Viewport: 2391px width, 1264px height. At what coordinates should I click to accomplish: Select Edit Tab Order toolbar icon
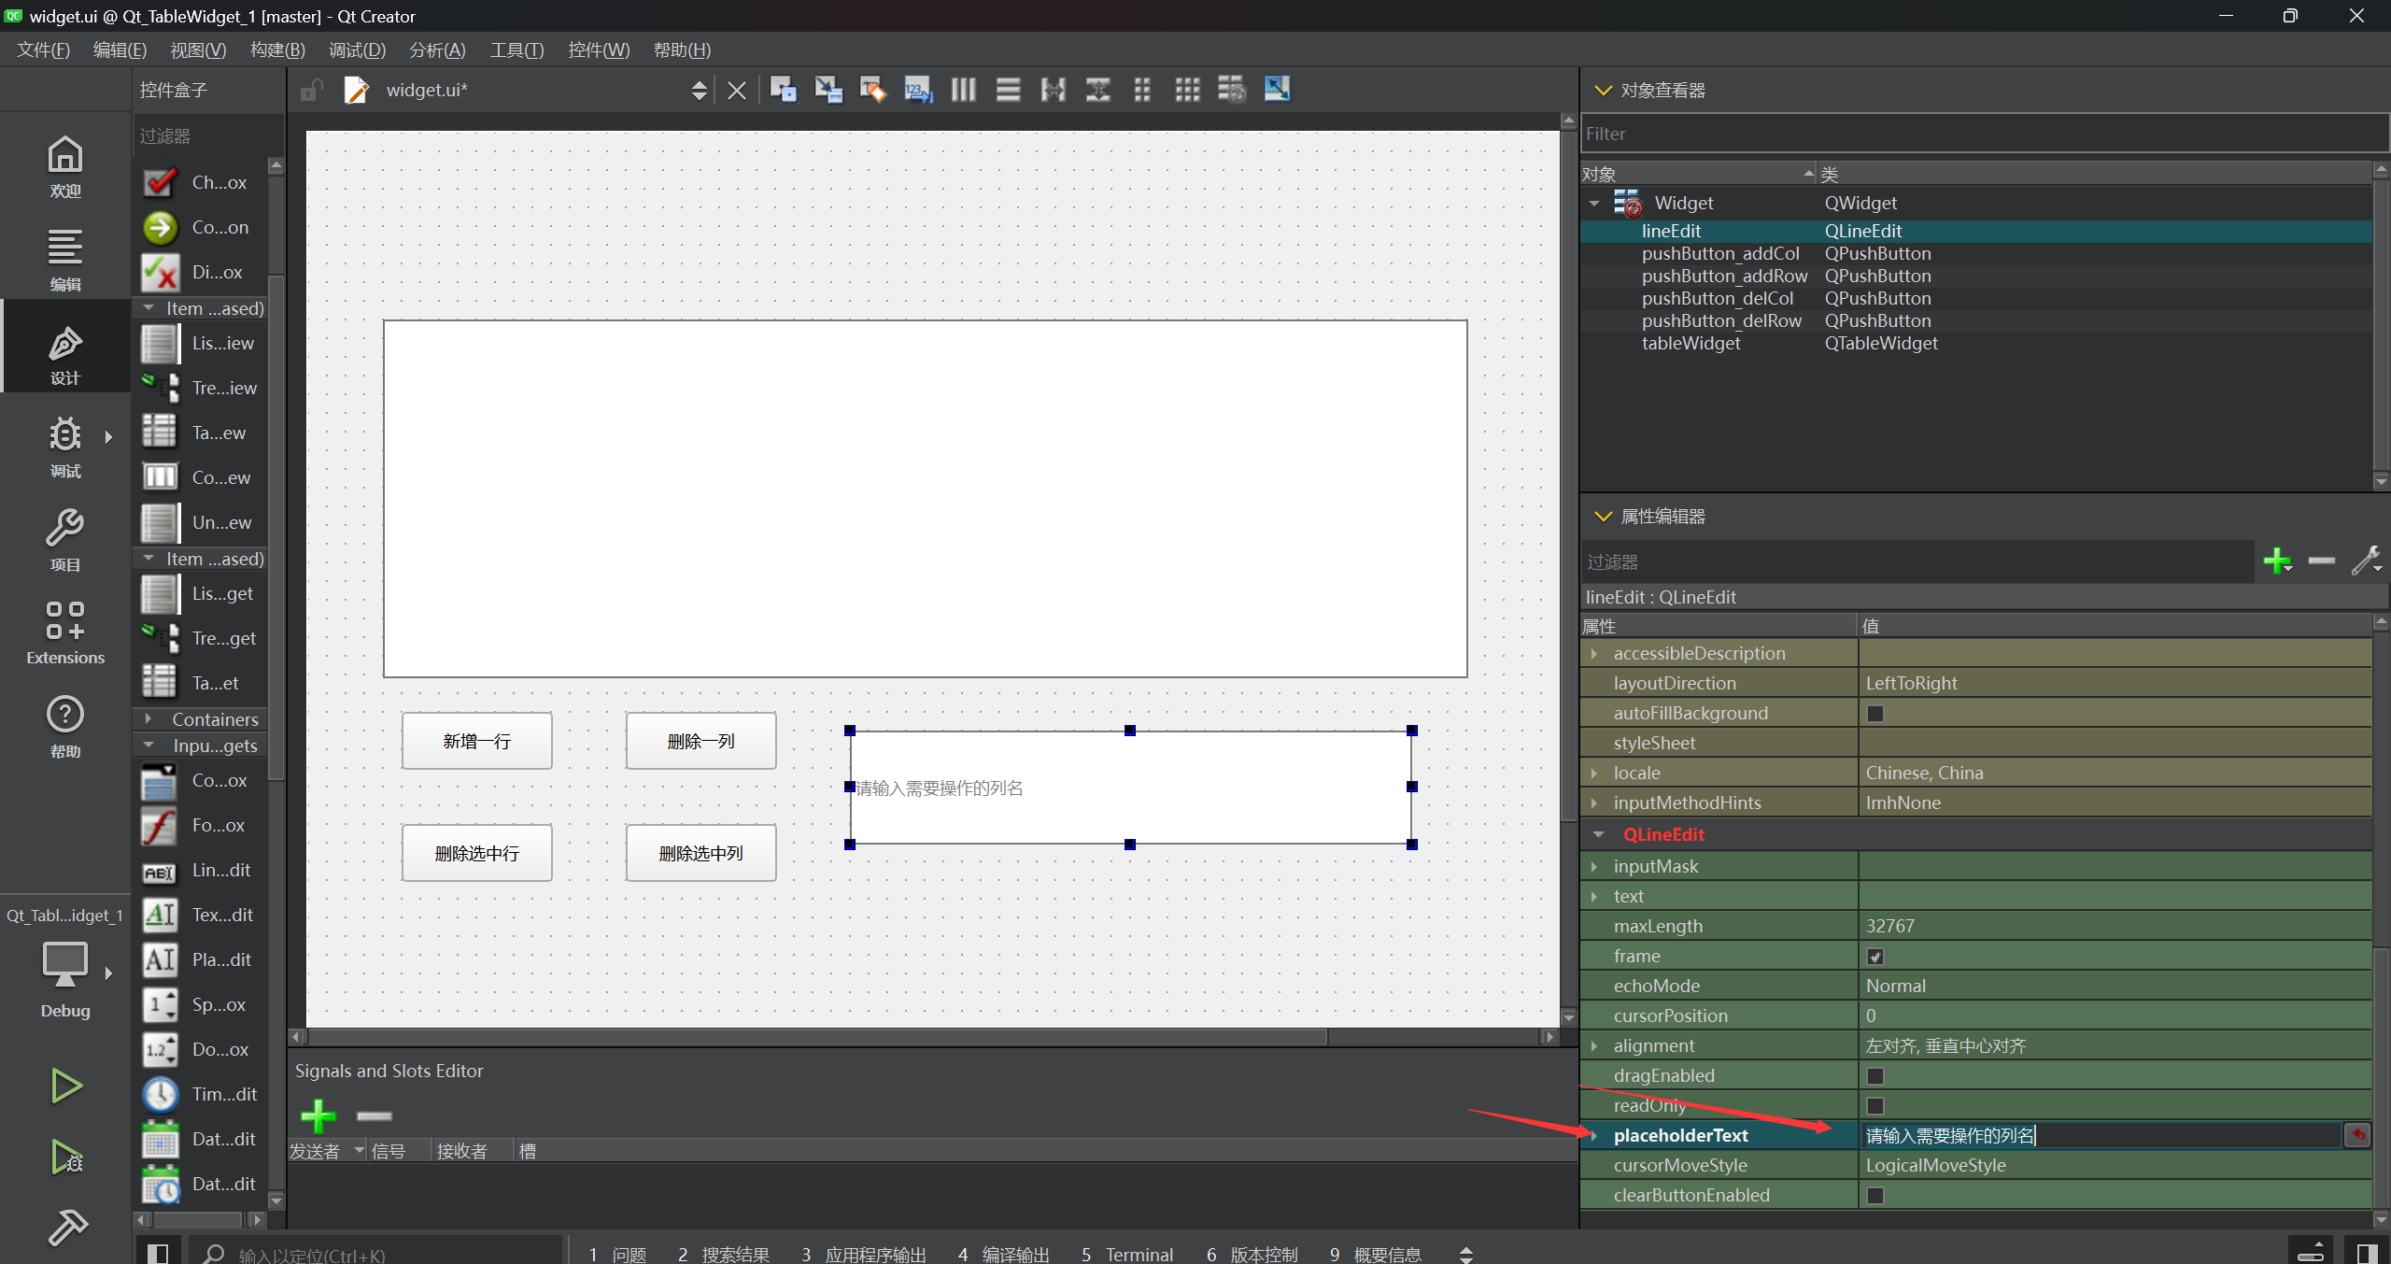[918, 90]
